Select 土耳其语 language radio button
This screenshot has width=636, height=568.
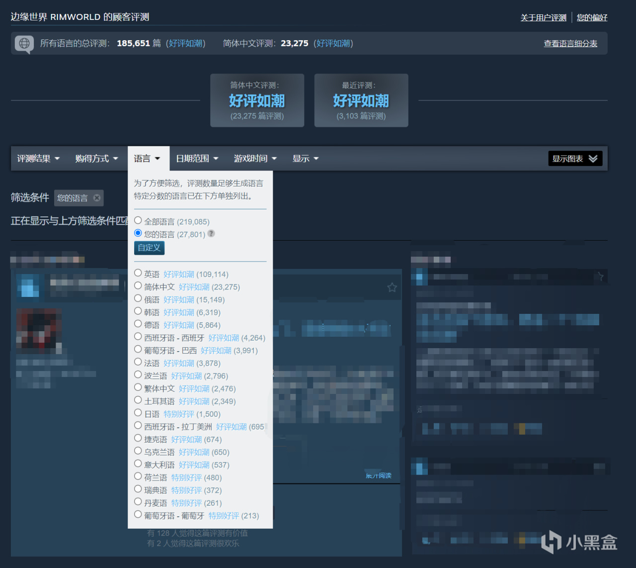(x=138, y=400)
